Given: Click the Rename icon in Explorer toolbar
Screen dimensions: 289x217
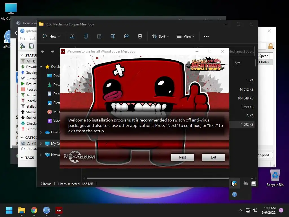Looking at the screenshot, I should pos(113,36).
